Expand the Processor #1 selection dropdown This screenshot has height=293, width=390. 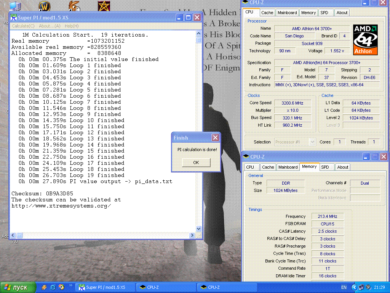click(312, 142)
